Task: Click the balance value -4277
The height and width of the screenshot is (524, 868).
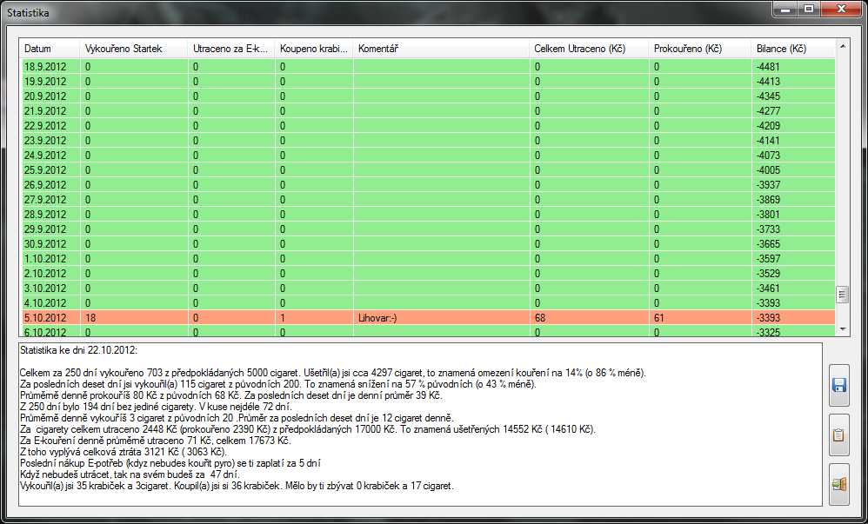Action: coord(768,110)
